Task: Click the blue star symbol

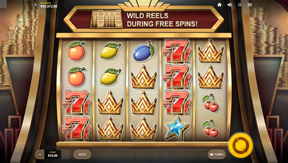Action: coord(177,128)
